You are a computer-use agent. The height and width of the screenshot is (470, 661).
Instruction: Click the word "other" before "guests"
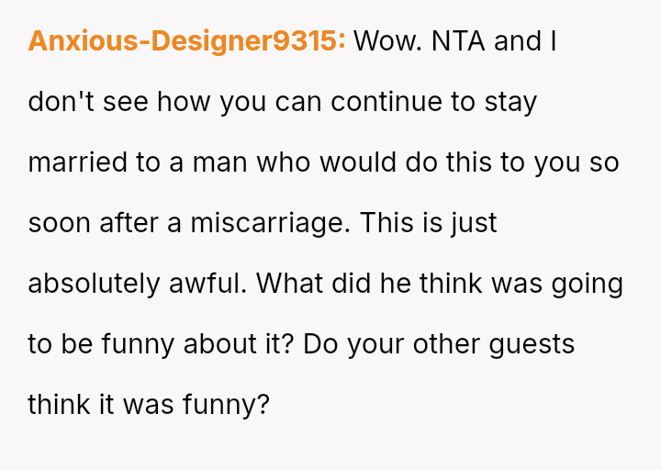[x=443, y=344]
